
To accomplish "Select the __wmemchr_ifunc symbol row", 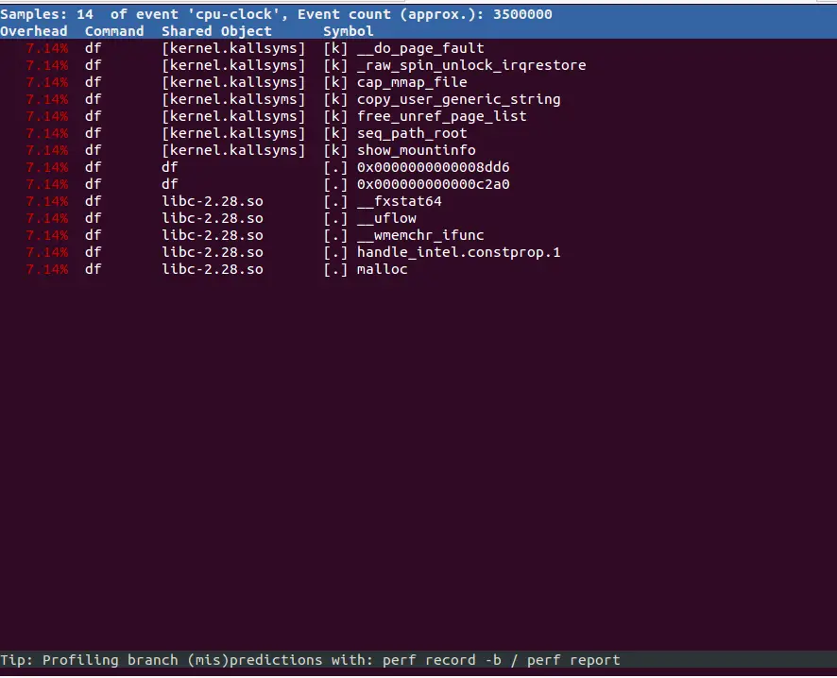I will tap(418, 235).
